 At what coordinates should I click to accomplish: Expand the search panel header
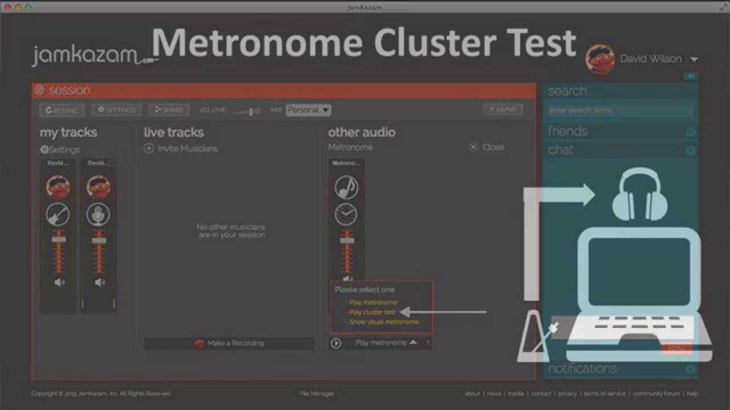tap(620, 91)
